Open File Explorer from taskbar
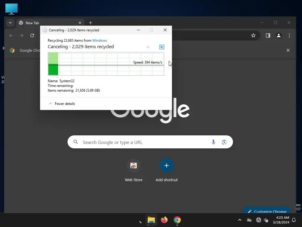Screen dimensions: 302x227 [151, 220]
